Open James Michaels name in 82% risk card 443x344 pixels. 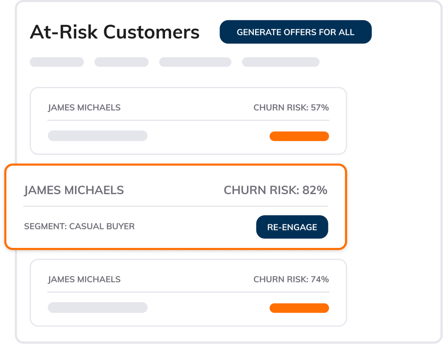74,190
